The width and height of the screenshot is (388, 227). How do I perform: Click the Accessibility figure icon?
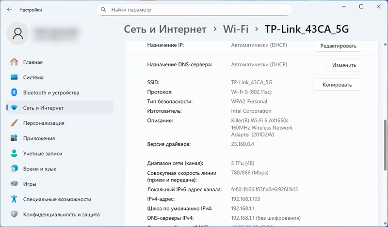pyautogui.click(x=14, y=199)
